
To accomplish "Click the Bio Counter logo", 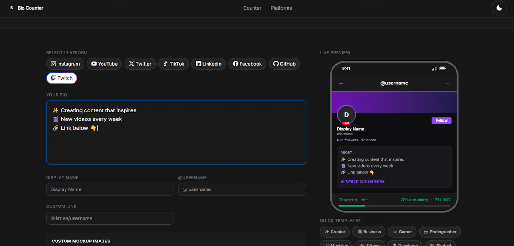I will click(x=27, y=8).
